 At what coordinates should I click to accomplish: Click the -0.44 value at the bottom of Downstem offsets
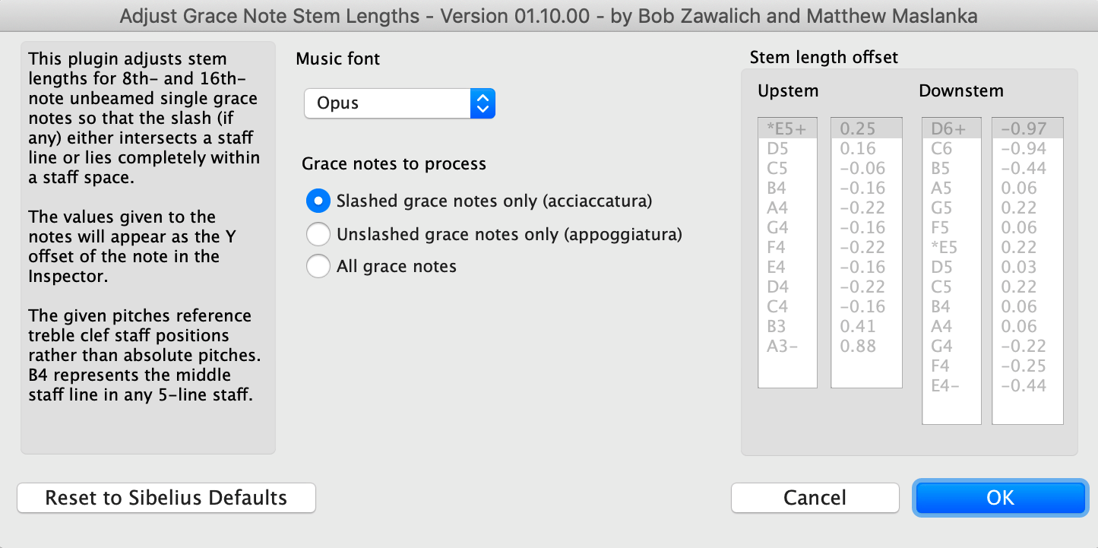(x=1027, y=385)
